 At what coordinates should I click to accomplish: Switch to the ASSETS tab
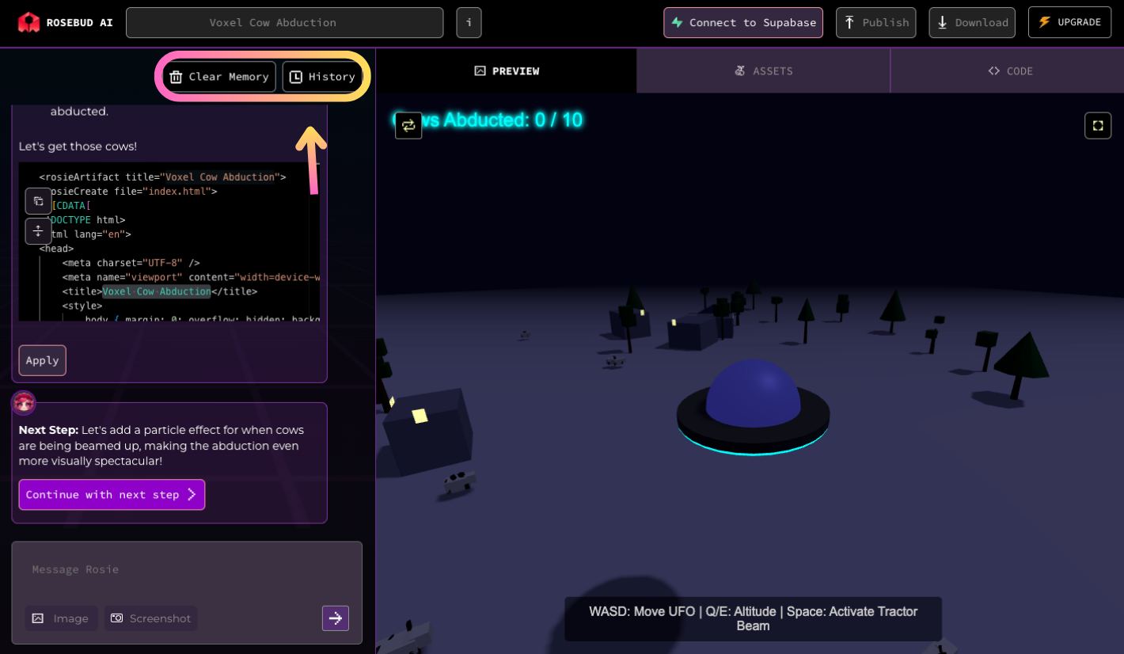(x=764, y=71)
